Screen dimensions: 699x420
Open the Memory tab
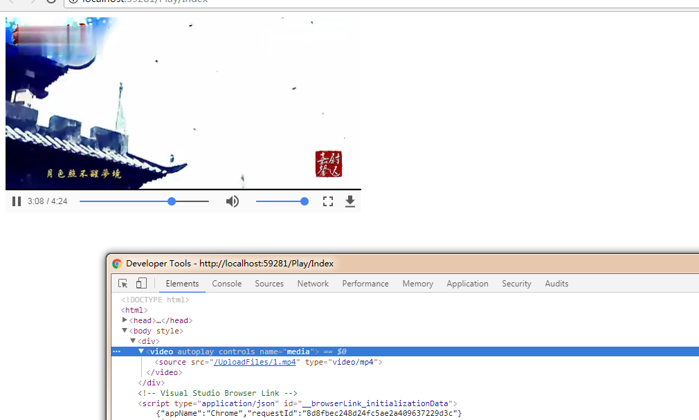(x=418, y=284)
